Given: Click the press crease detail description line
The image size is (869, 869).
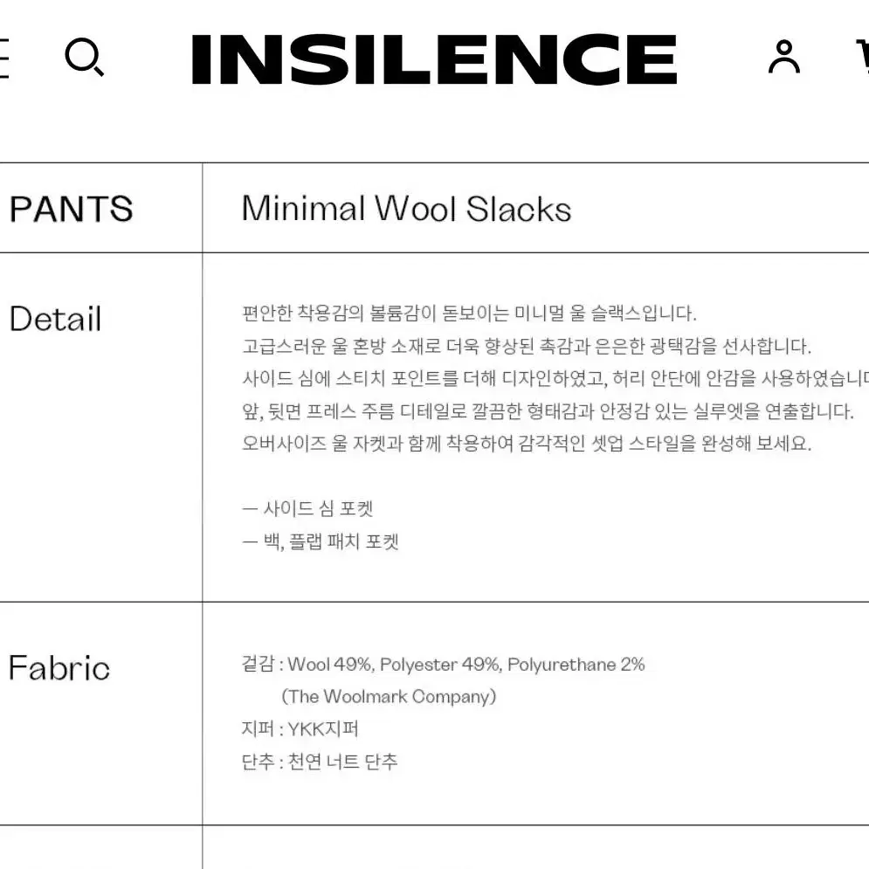Looking at the screenshot, I should coord(548,411).
